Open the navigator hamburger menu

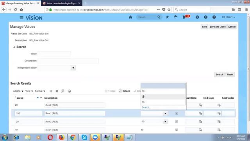click(21, 18)
